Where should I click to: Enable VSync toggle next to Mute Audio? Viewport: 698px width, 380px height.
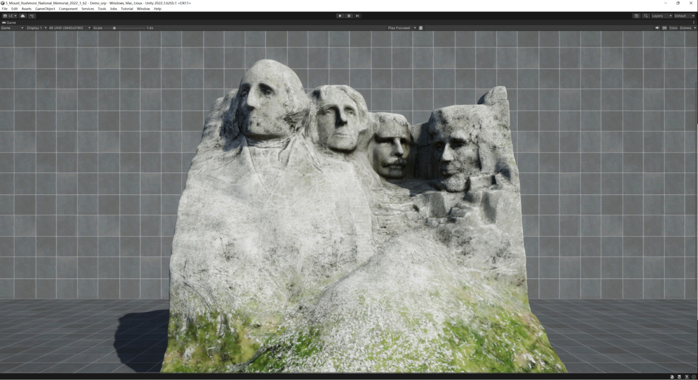coord(664,27)
